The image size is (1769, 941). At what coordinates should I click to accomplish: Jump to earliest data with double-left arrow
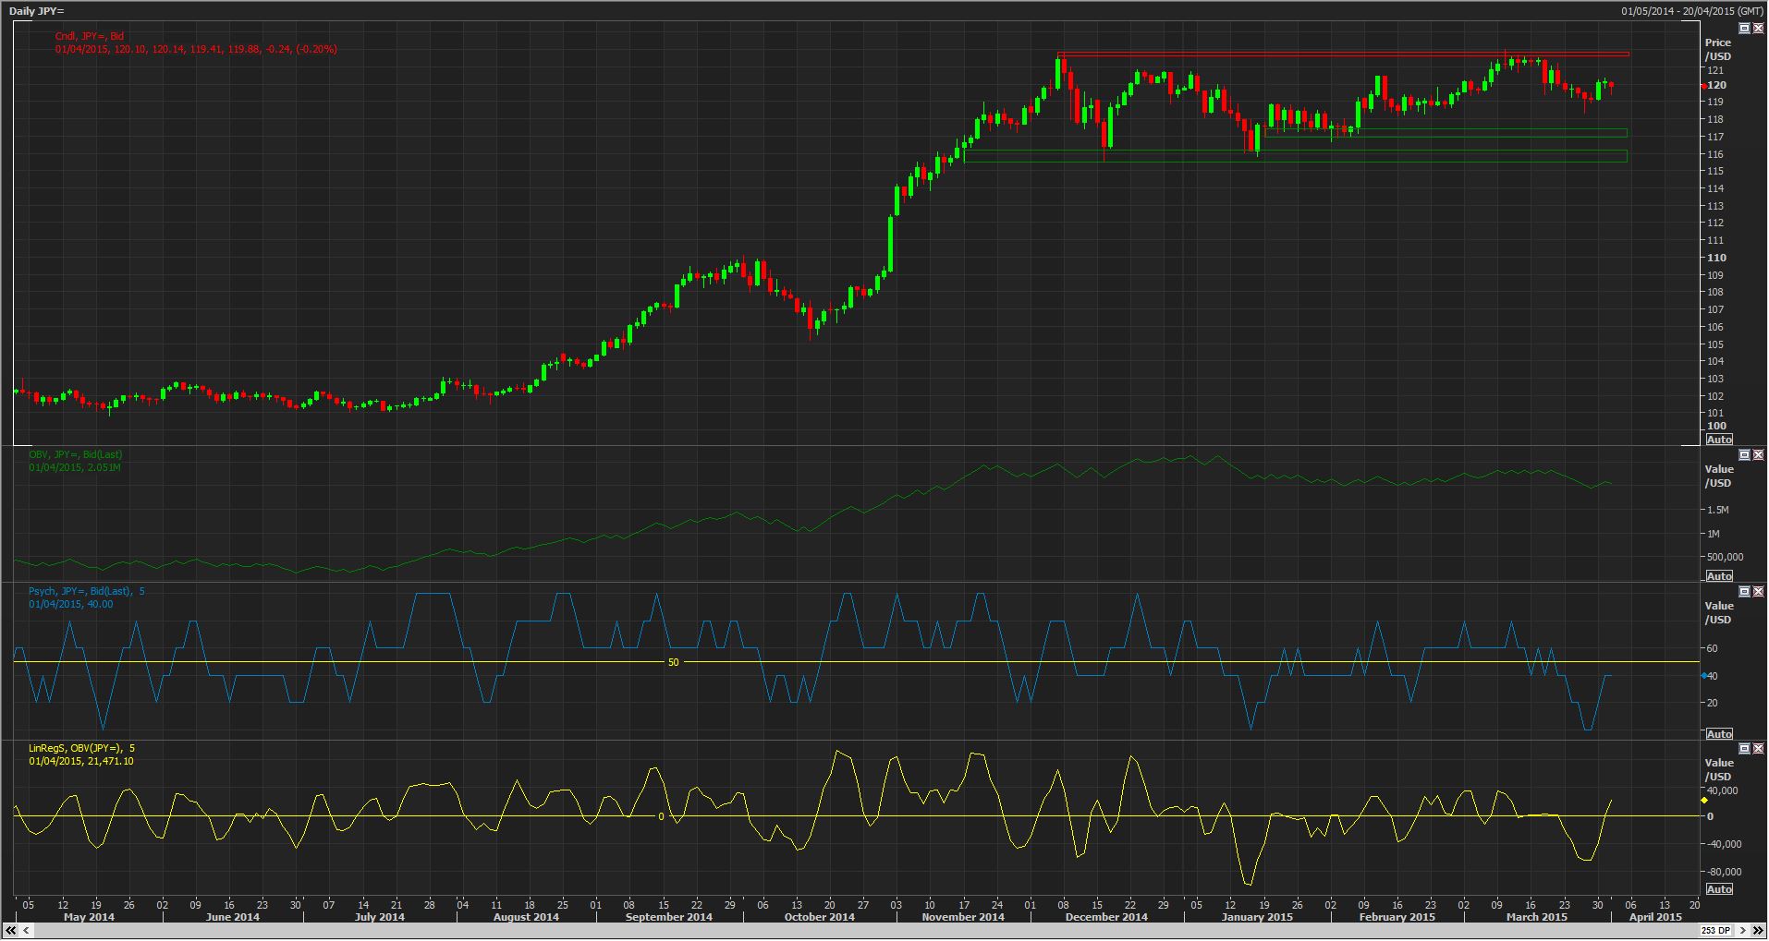pos(11,930)
